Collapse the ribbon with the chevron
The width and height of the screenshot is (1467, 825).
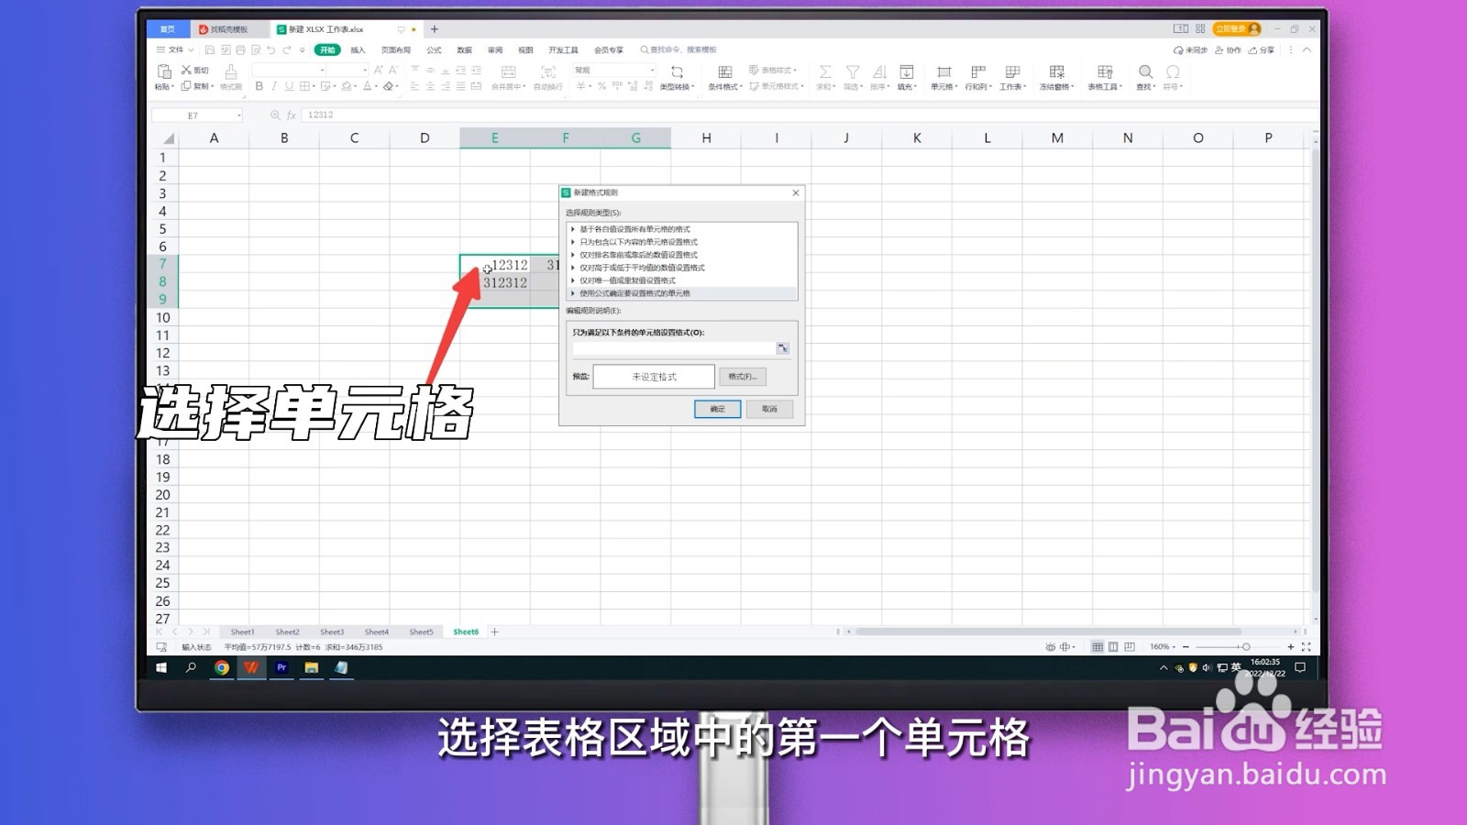click(x=1307, y=49)
